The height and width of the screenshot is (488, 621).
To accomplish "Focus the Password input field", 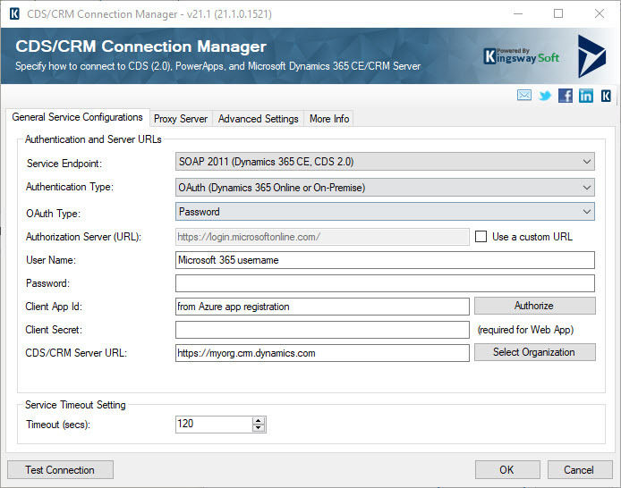I will coord(385,283).
